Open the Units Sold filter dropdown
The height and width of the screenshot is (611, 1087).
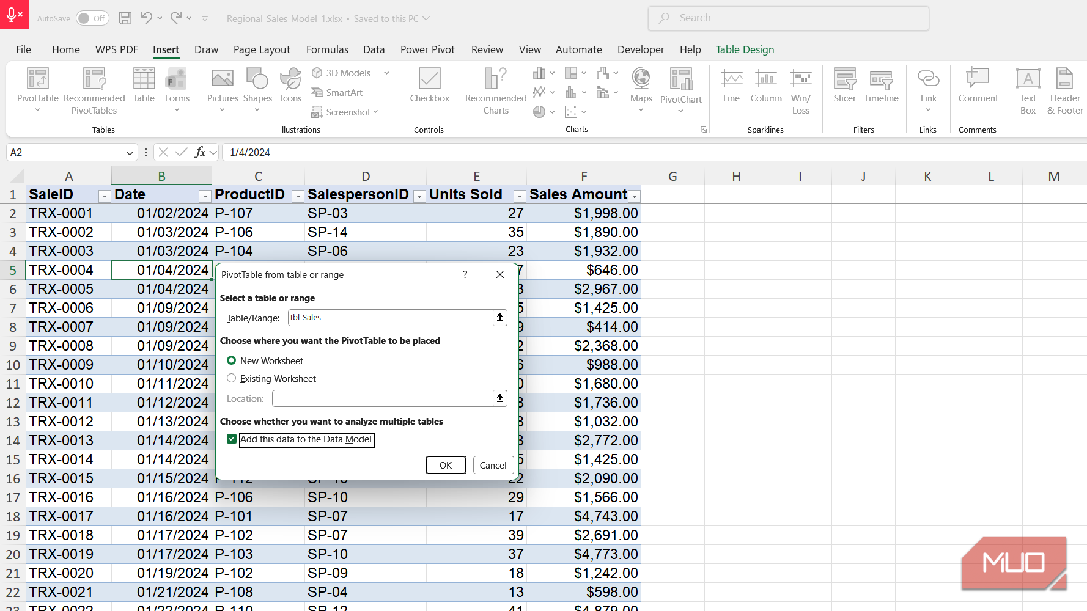click(520, 196)
